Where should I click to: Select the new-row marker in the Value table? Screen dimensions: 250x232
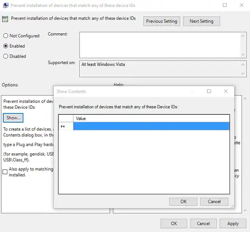point(66,126)
